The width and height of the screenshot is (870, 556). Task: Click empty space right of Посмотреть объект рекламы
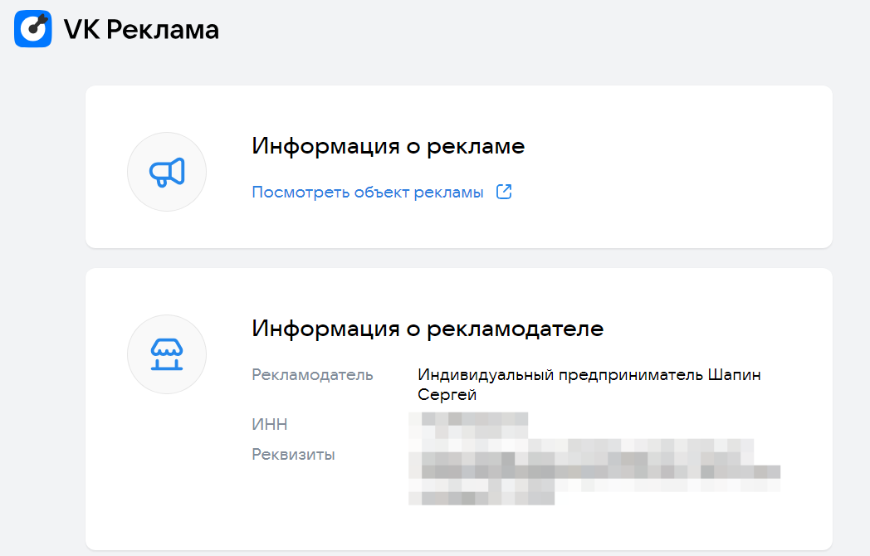[664, 193]
